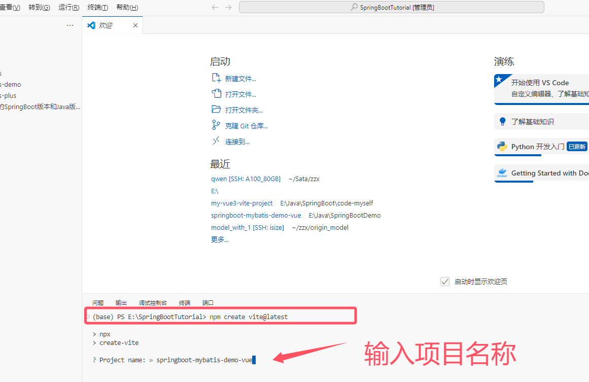Open recent E:\ folder
This screenshot has width=589, height=382.
[215, 191]
